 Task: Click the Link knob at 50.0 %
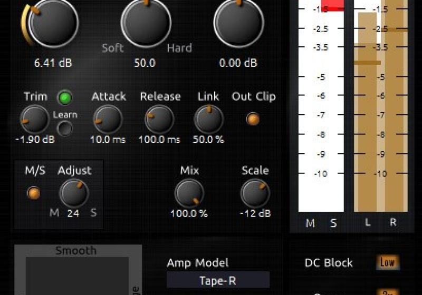click(x=209, y=119)
